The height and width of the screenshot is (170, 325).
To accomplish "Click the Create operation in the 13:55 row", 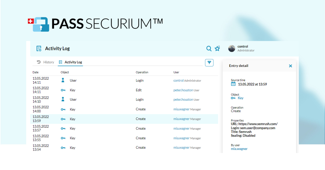I will (x=141, y=138).
